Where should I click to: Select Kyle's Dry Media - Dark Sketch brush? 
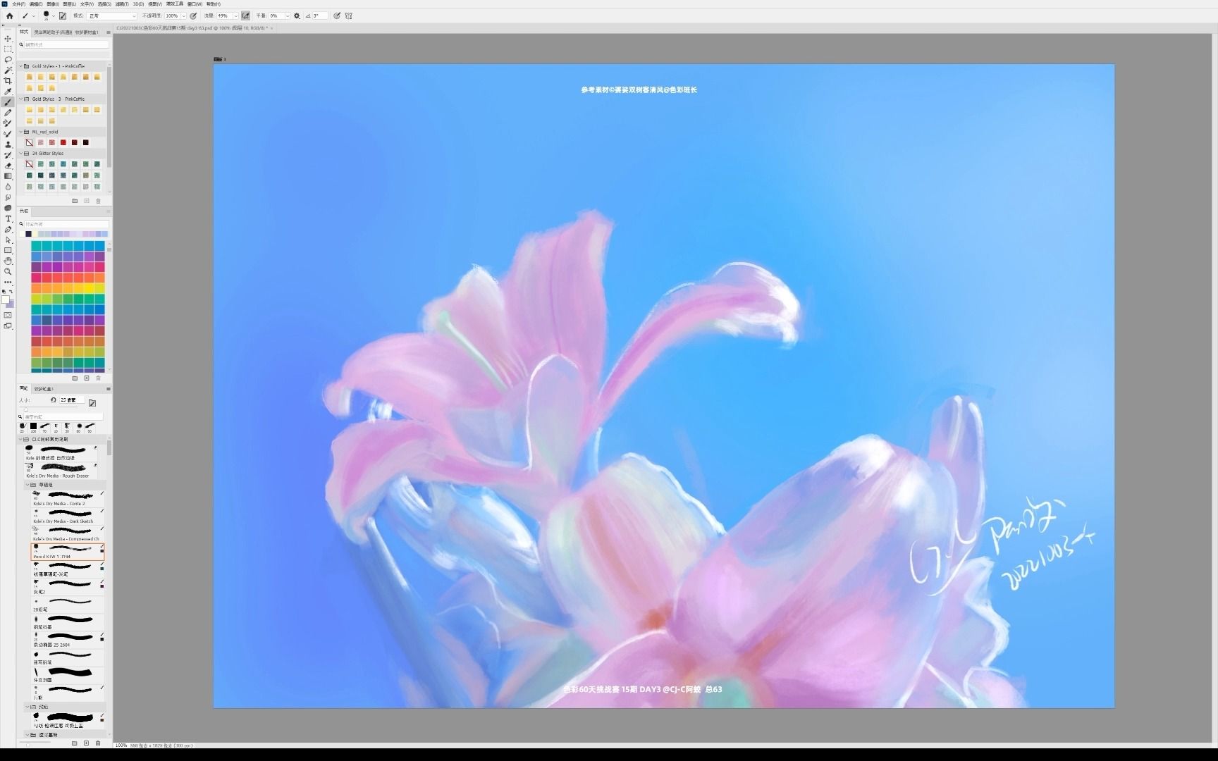click(68, 516)
